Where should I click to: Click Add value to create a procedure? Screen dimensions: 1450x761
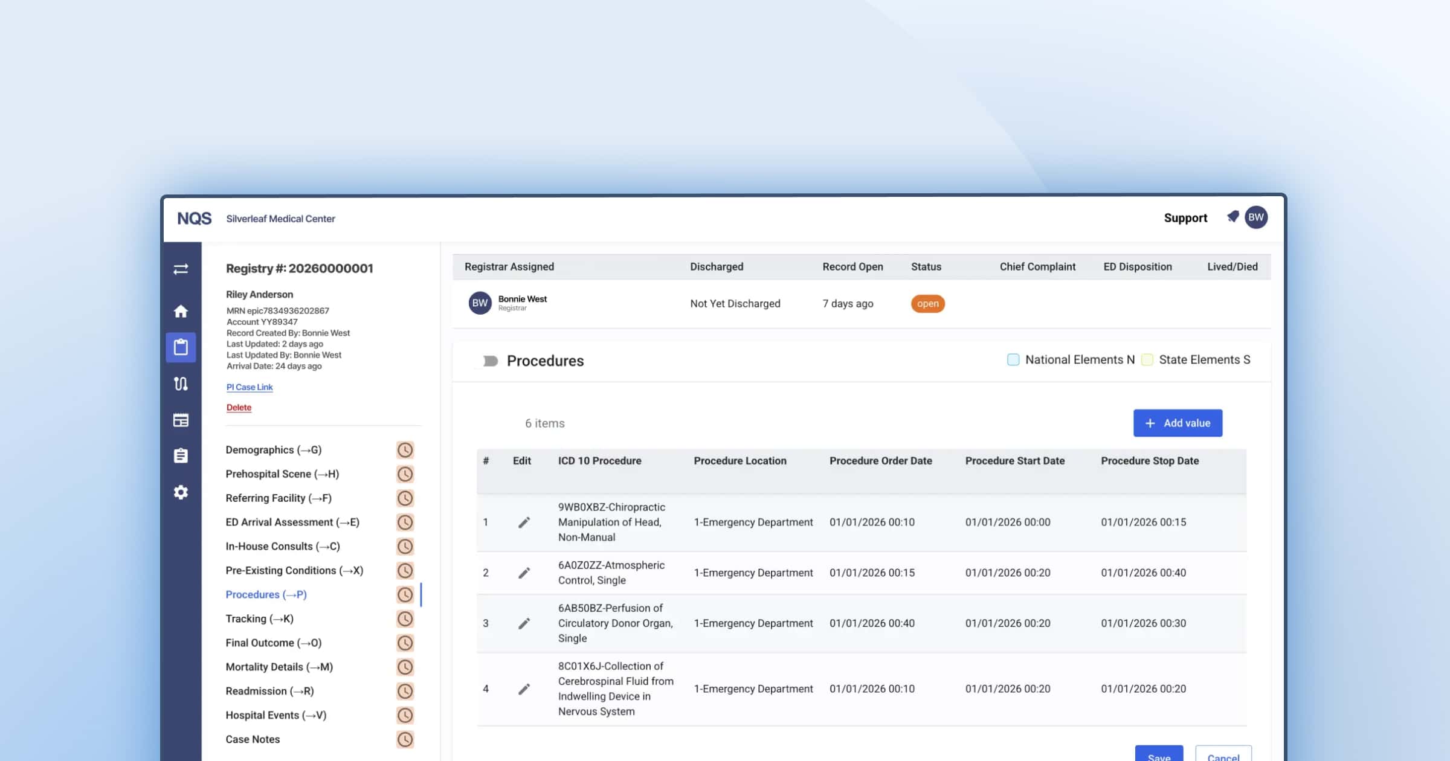click(x=1177, y=423)
